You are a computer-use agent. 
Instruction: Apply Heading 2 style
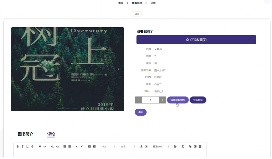point(57,146)
